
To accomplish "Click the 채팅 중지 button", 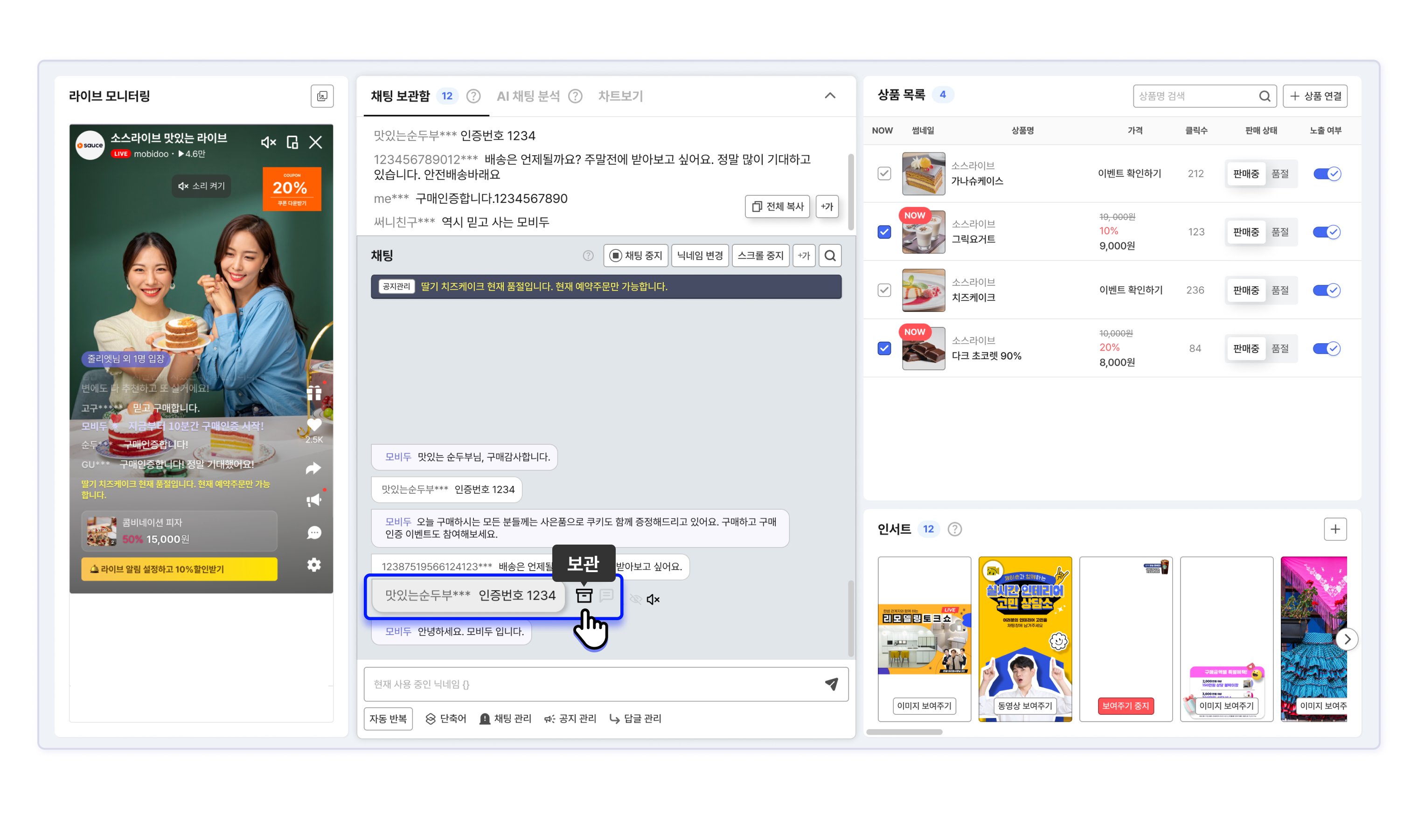I will pyautogui.click(x=635, y=256).
